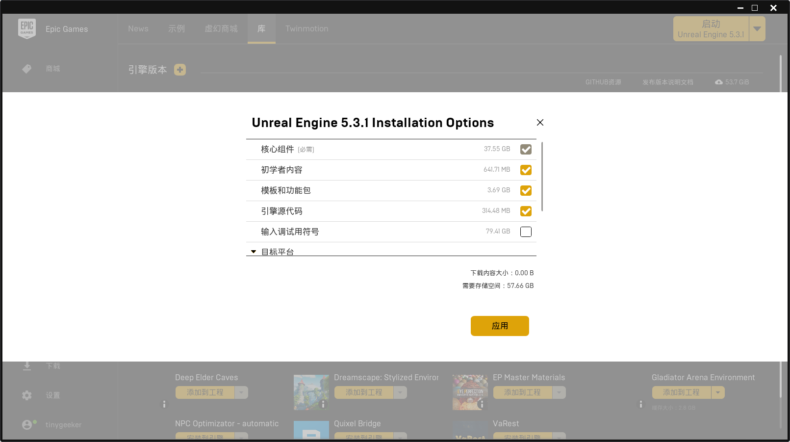Viewport: 790px width, 442px height.
Task: Open dropdown beside Dreamscape's 添加到工程 button
Action: (400, 392)
